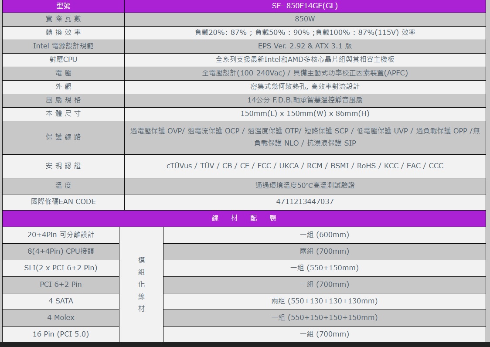This screenshot has width=490, height=347.
Task: Select the 4 Molex row label
Action: click(61, 318)
